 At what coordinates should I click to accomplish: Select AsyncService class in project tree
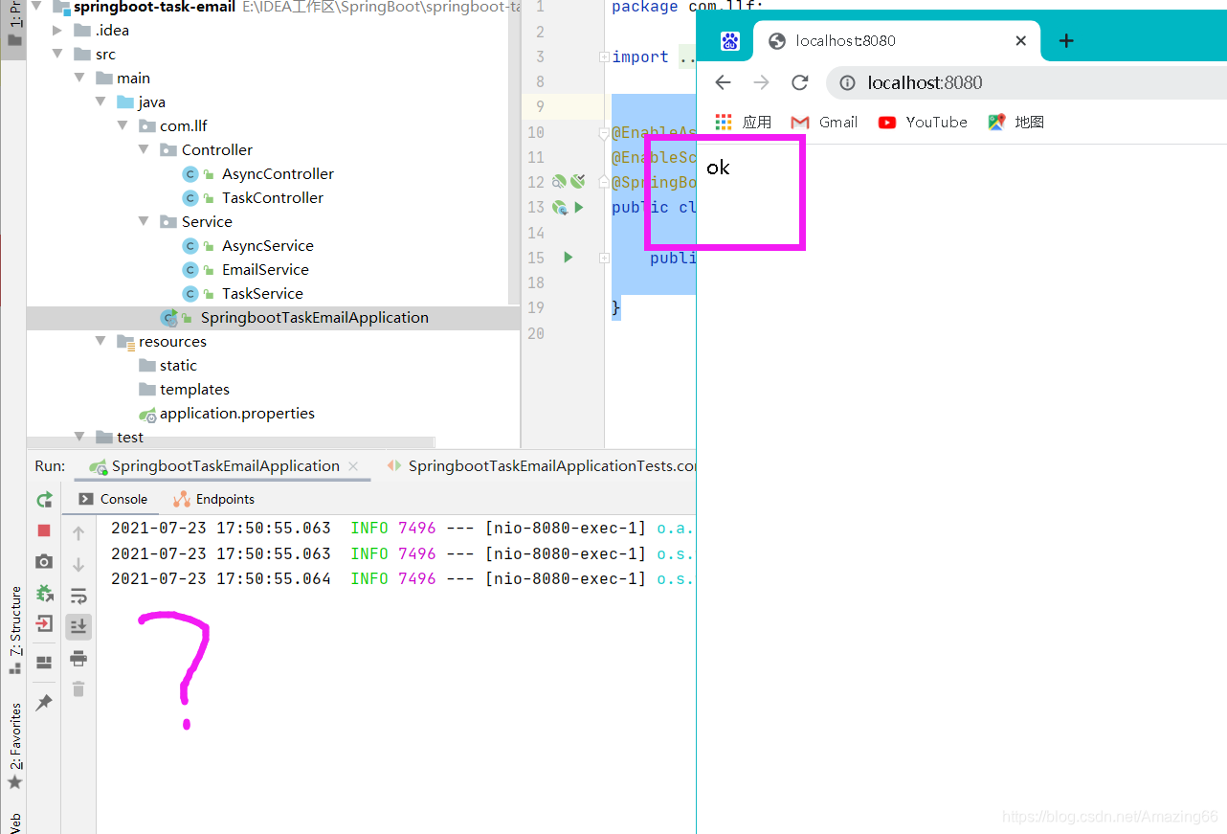[267, 245]
